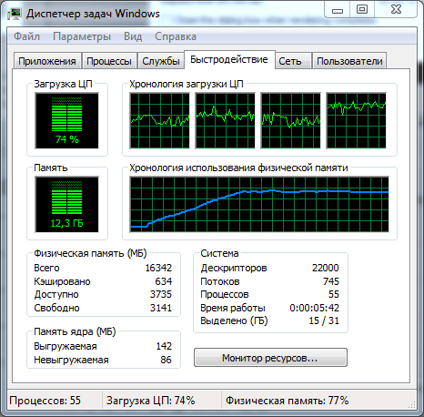This screenshot has width=424, height=417.
Task: Switch to the Службы tab
Action: pos(161,61)
